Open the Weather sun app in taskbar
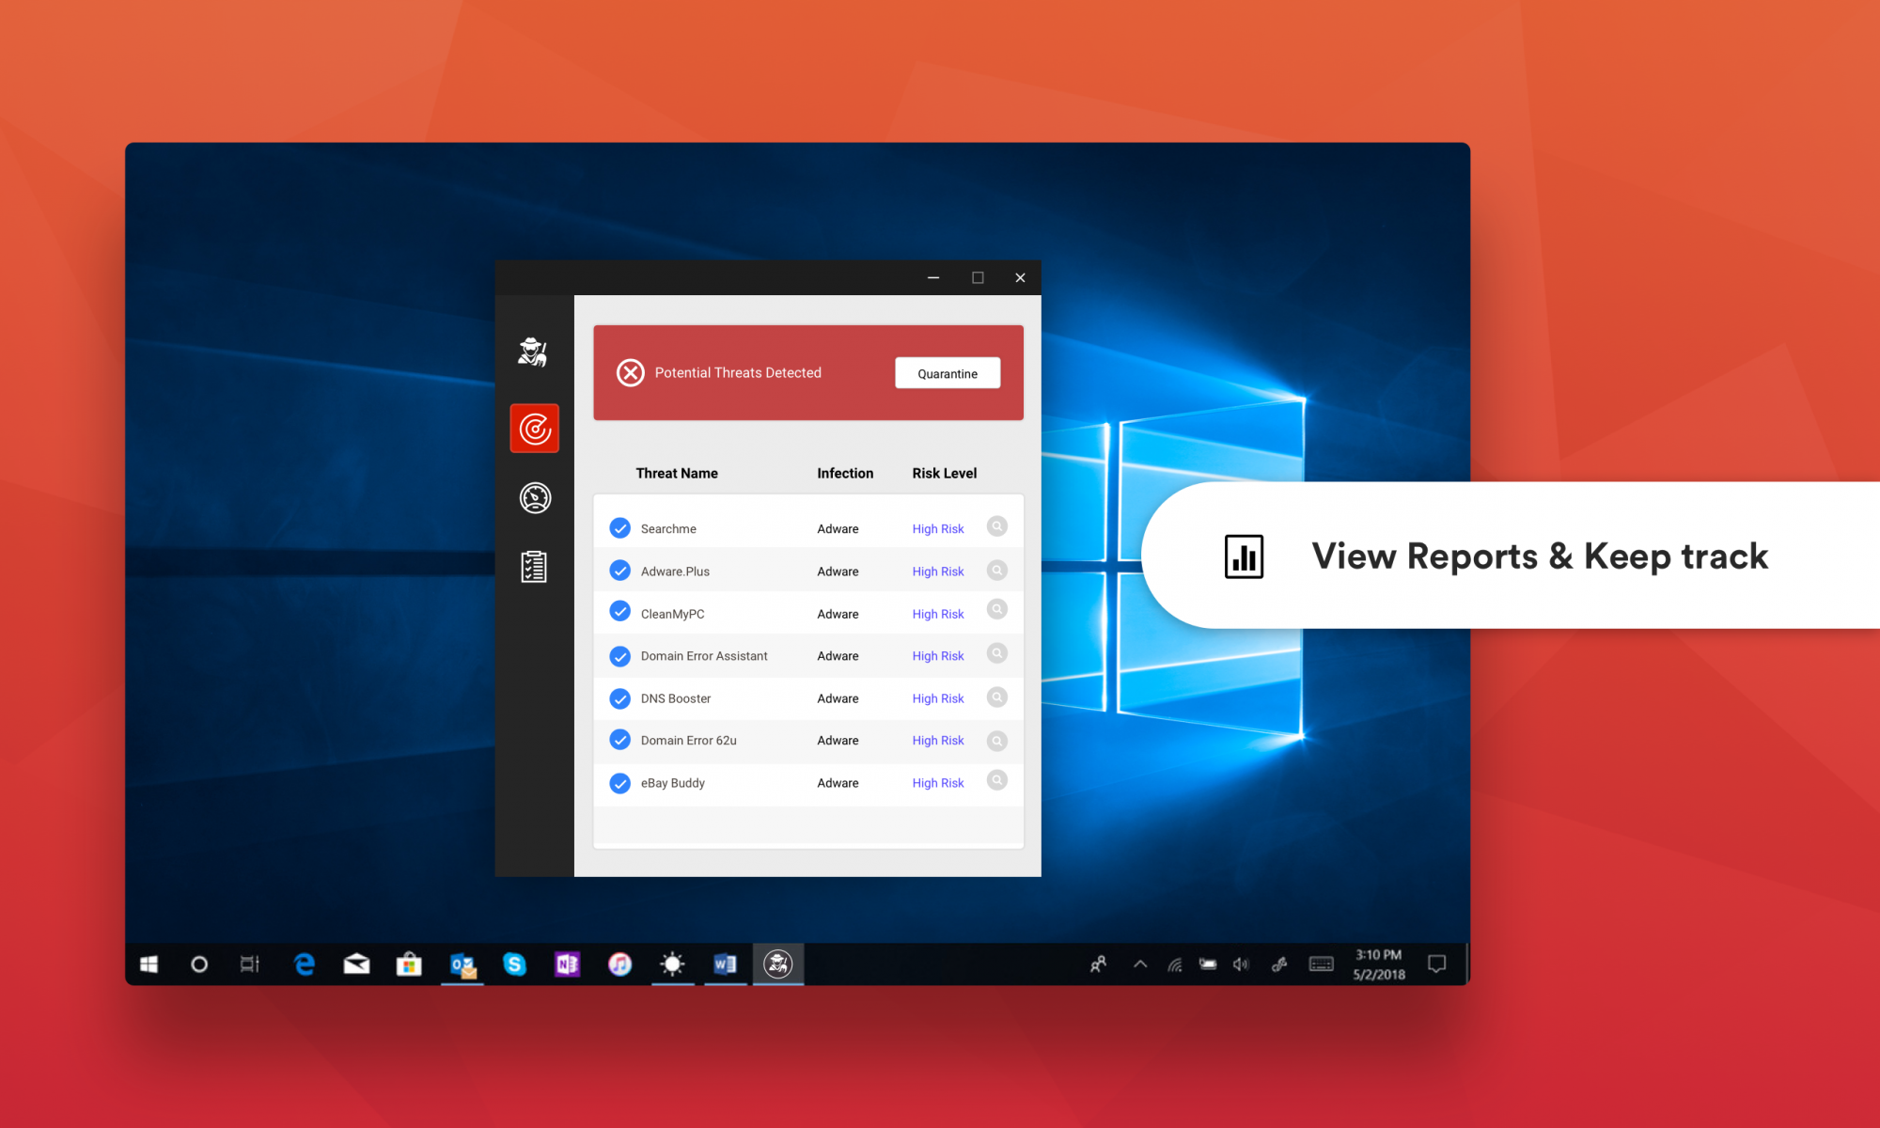 pyautogui.click(x=672, y=964)
